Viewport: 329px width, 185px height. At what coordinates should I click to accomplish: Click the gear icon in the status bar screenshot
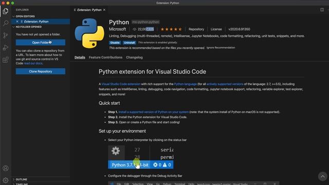click(116, 151)
